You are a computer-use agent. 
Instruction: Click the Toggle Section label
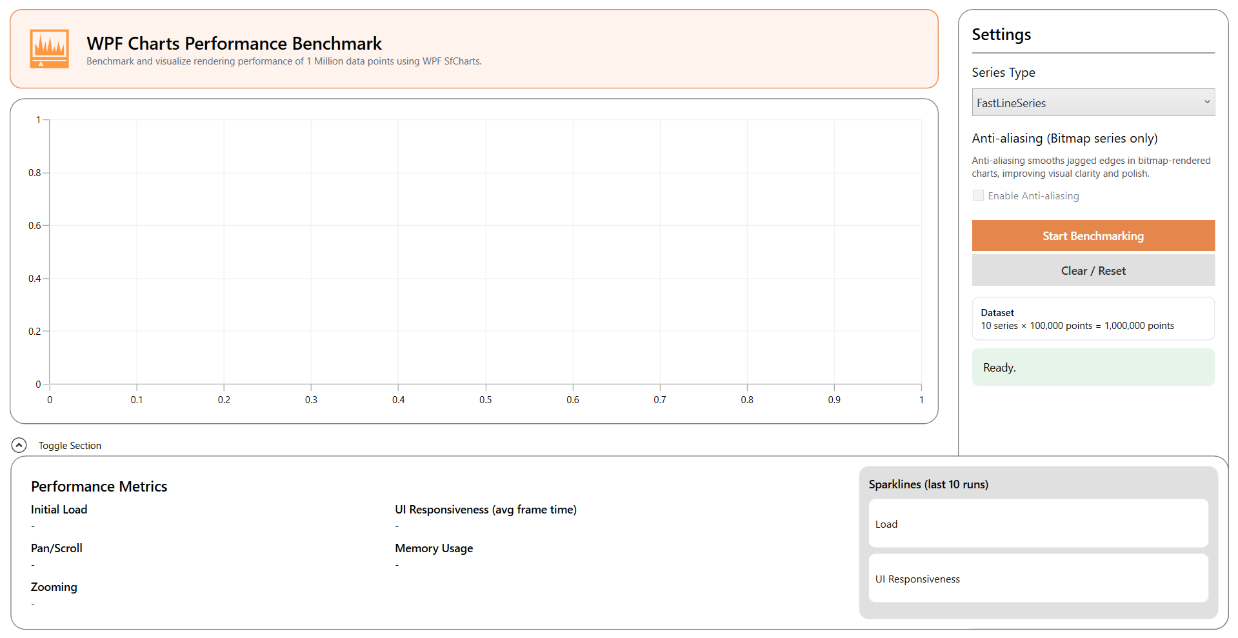tap(69, 445)
